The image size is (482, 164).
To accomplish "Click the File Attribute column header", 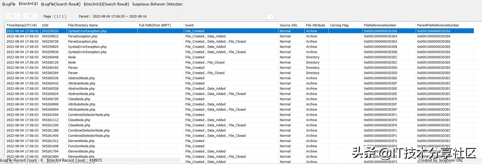I will point(315,25).
